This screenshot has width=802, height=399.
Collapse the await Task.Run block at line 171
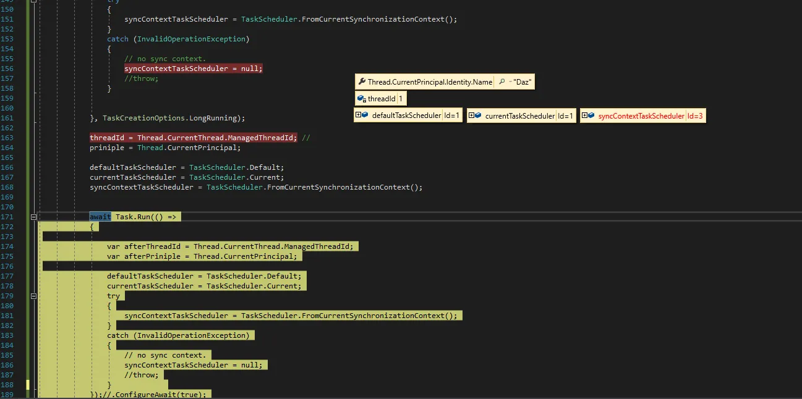33,217
